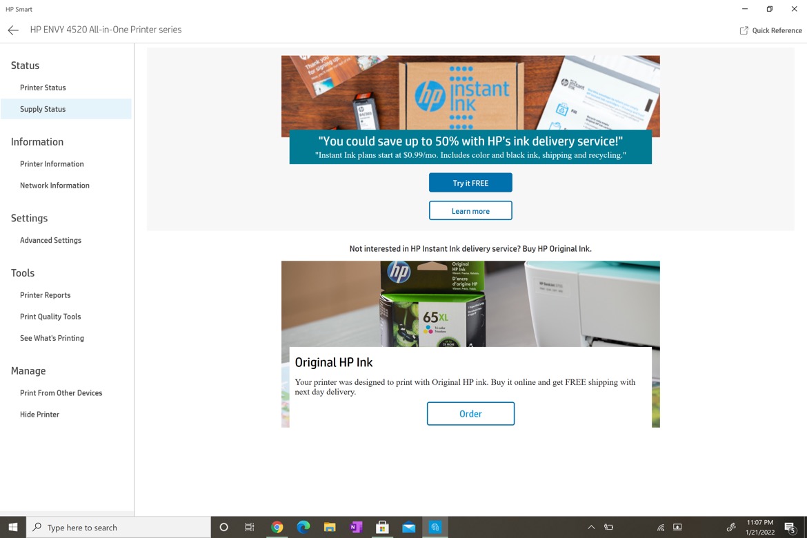Order Original HP Ink online

point(470,413)
